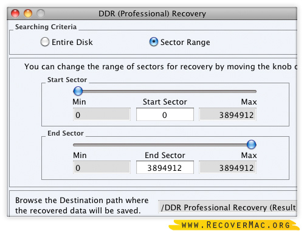
Task: Click the Entire Disk label text
Action: point(72,42)
